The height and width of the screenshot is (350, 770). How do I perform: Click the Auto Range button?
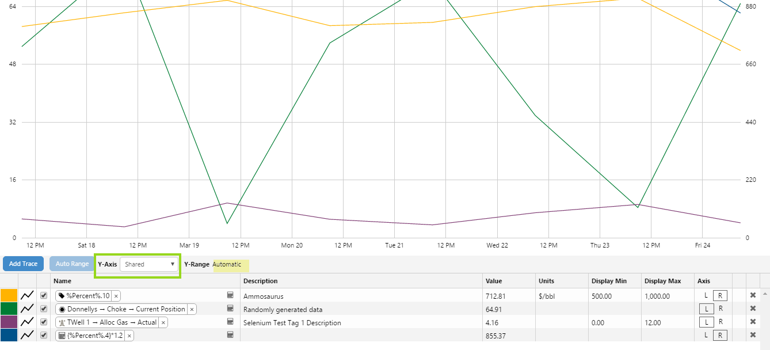point(72,264)
